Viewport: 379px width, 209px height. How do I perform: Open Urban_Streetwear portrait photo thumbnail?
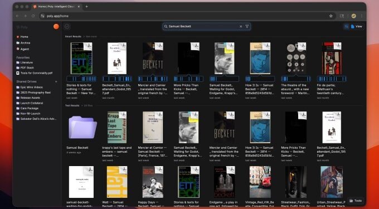[x=332, y=182]
